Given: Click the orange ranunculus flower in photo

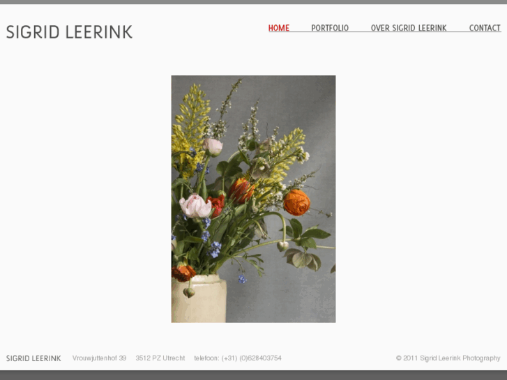Looking at the screenshot, I should 296,202.
